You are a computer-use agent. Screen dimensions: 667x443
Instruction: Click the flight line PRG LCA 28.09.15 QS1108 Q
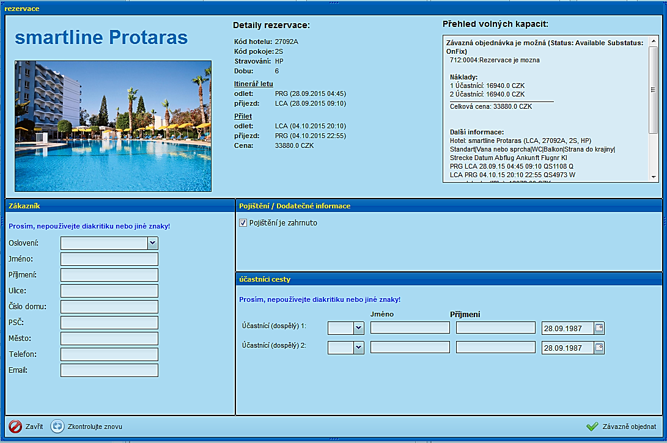pyautogui.click(x=512, y=166)
